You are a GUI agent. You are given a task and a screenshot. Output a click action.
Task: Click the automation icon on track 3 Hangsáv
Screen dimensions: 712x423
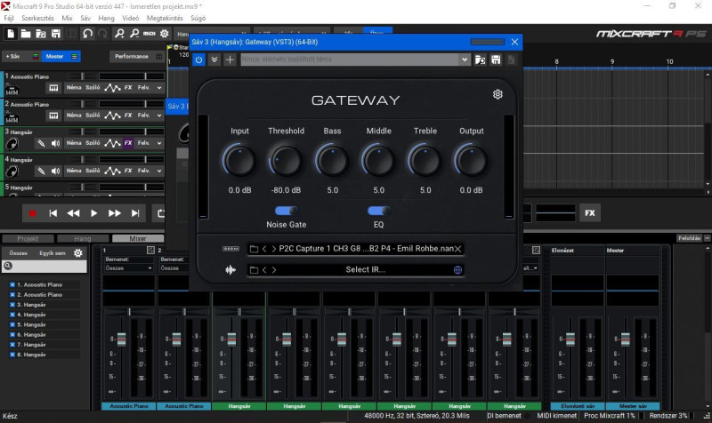pos(112,143)
